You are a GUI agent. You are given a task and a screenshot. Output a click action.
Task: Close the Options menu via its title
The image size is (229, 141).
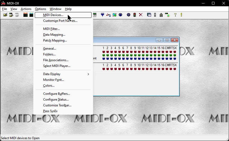point(41,9)
